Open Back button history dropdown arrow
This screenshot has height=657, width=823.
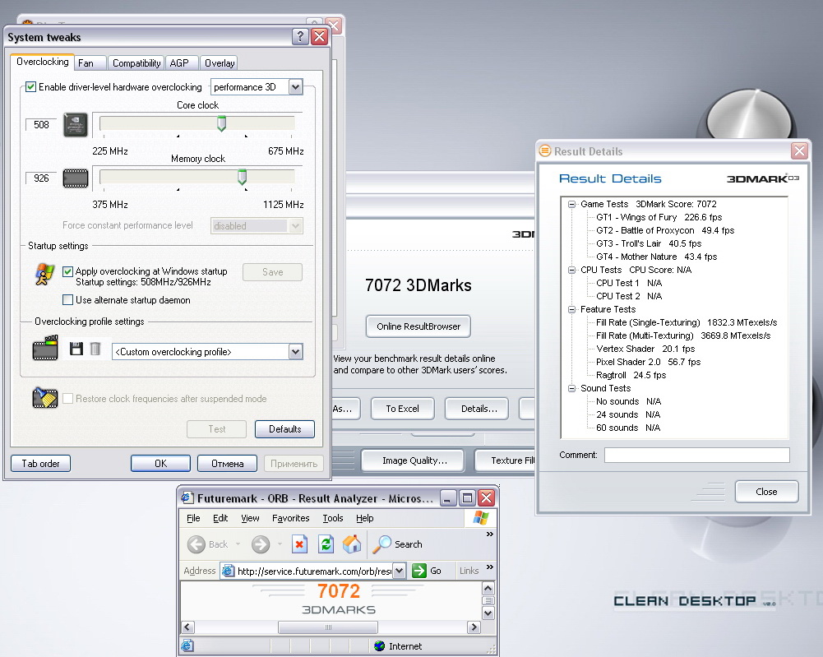238,544
